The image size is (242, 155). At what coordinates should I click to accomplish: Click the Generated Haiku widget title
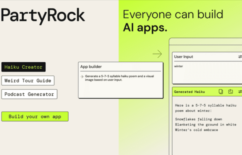(x=189, y=92)
